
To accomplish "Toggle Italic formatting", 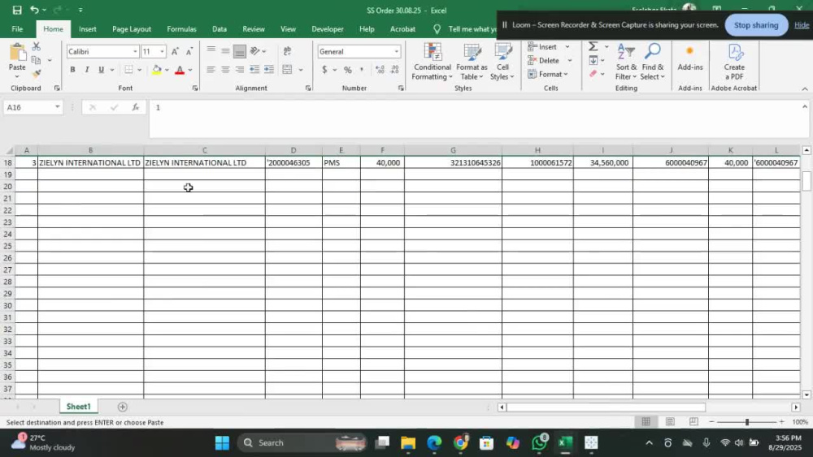I will (87, 69).
